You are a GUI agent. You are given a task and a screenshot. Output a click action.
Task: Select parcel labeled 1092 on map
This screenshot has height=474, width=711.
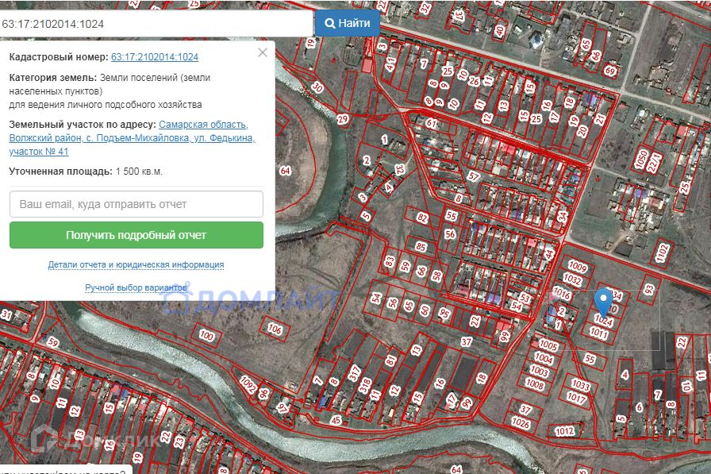(248, 384)
